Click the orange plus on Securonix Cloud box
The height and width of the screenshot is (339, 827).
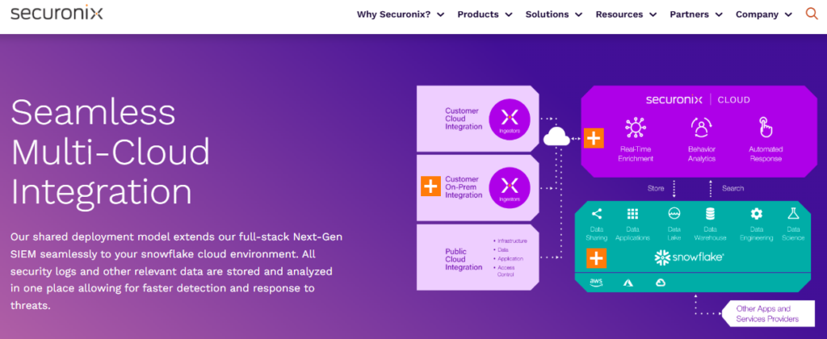(x=594, y=138)
